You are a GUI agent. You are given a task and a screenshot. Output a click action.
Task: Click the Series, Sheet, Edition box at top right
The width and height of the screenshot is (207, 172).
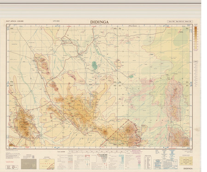(x=180, y=22)
